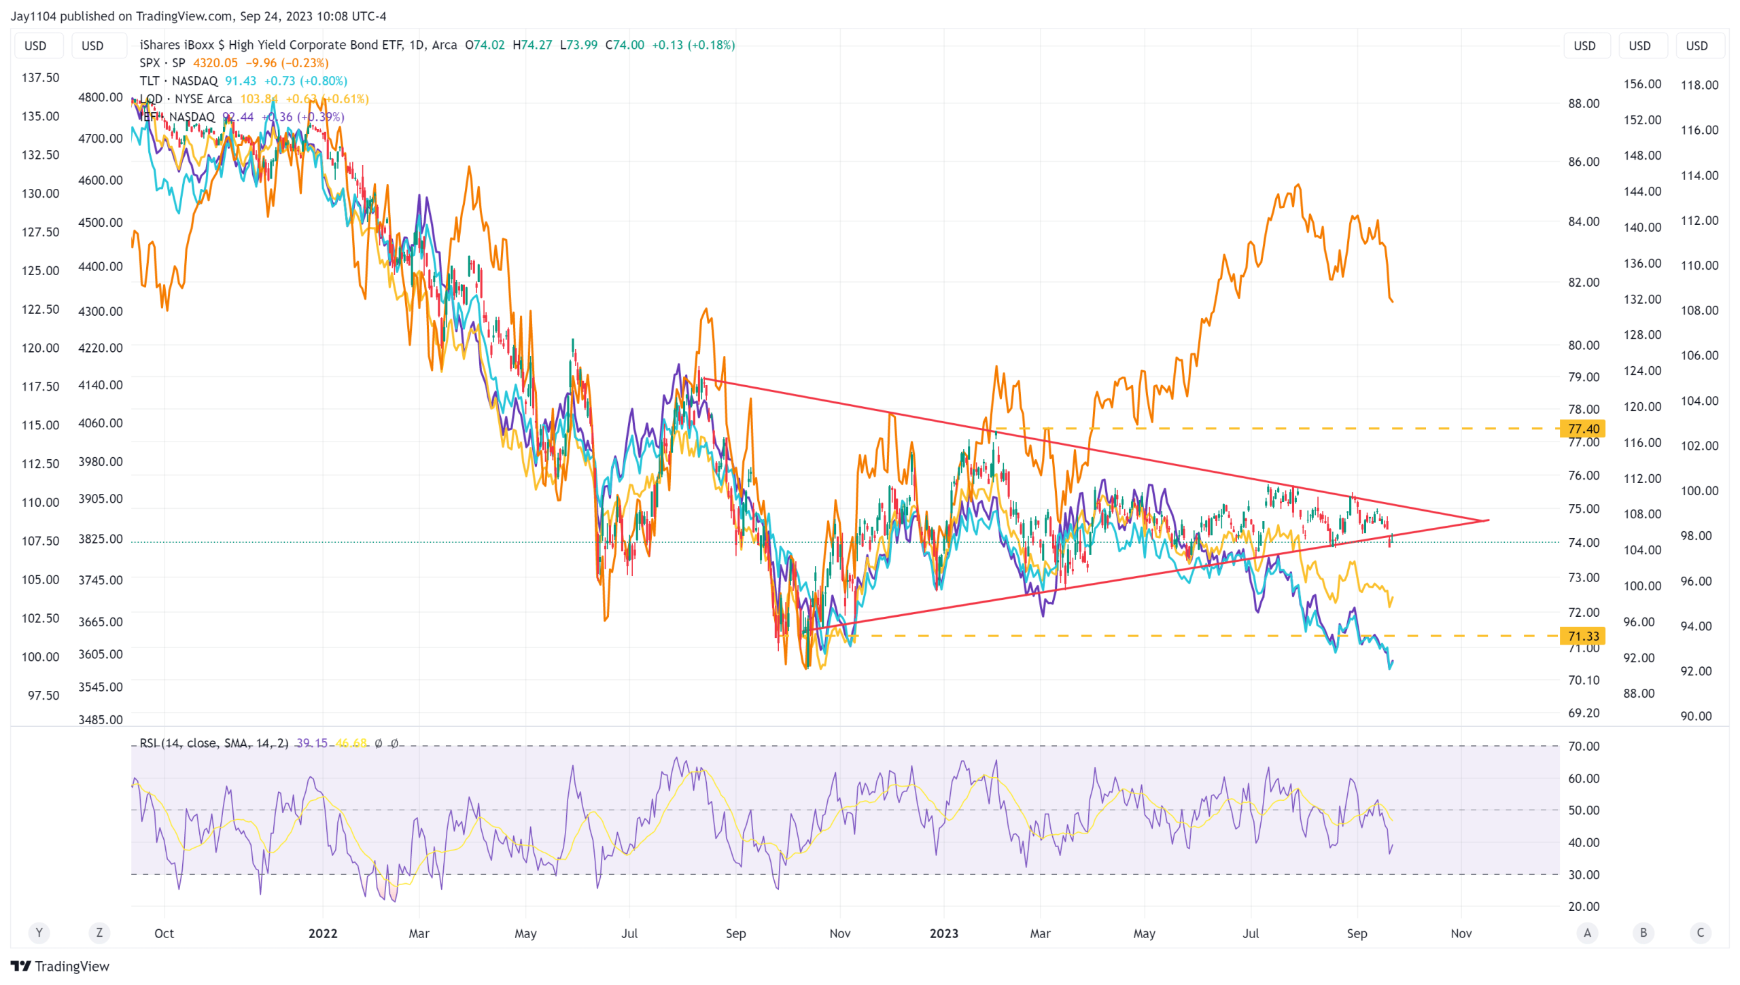Select the iShares iBoxx High Yield ETF title

[x=298, y=45]
